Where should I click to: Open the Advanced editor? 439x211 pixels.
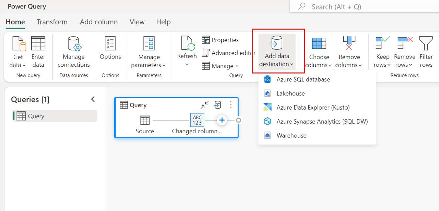229,53
